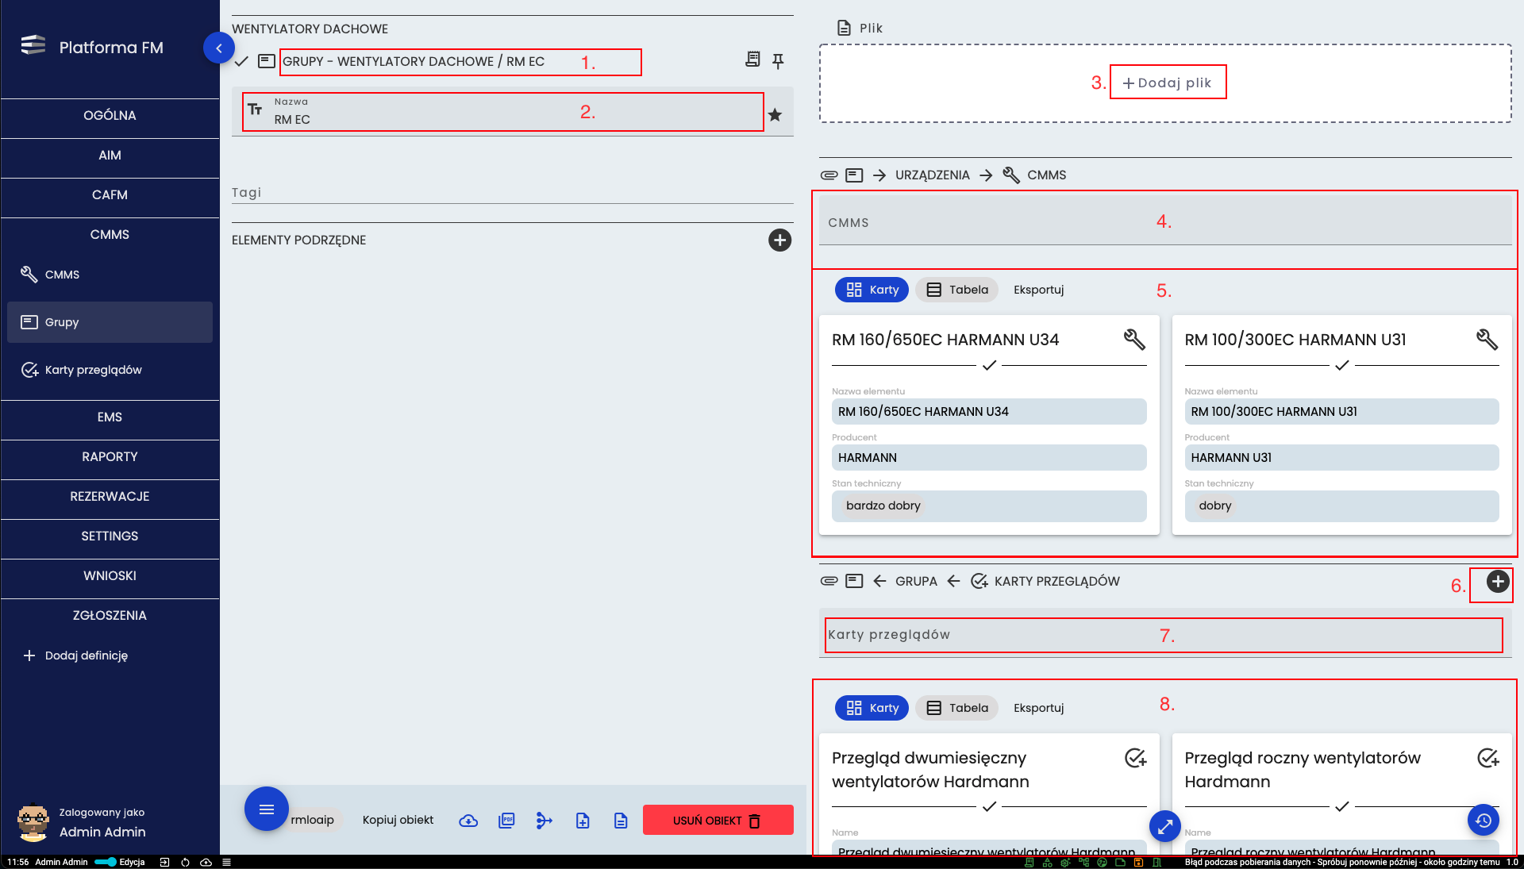The height and width of the screenshot is (869, 1524).
Task: Click the group icon before GRUPY breadcrumb
Action: pos(267,61)
